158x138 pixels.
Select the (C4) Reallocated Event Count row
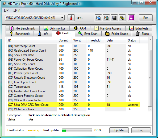point(74,91)
